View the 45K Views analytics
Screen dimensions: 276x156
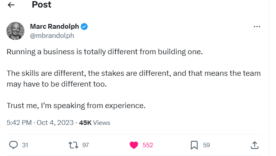pyautogui.click(x=94, y=122)
